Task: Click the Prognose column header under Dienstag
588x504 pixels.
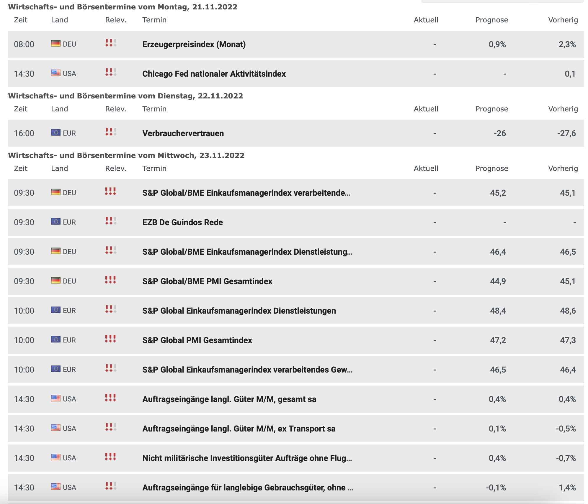Action: pyautogui.click(x=492, y=109)
